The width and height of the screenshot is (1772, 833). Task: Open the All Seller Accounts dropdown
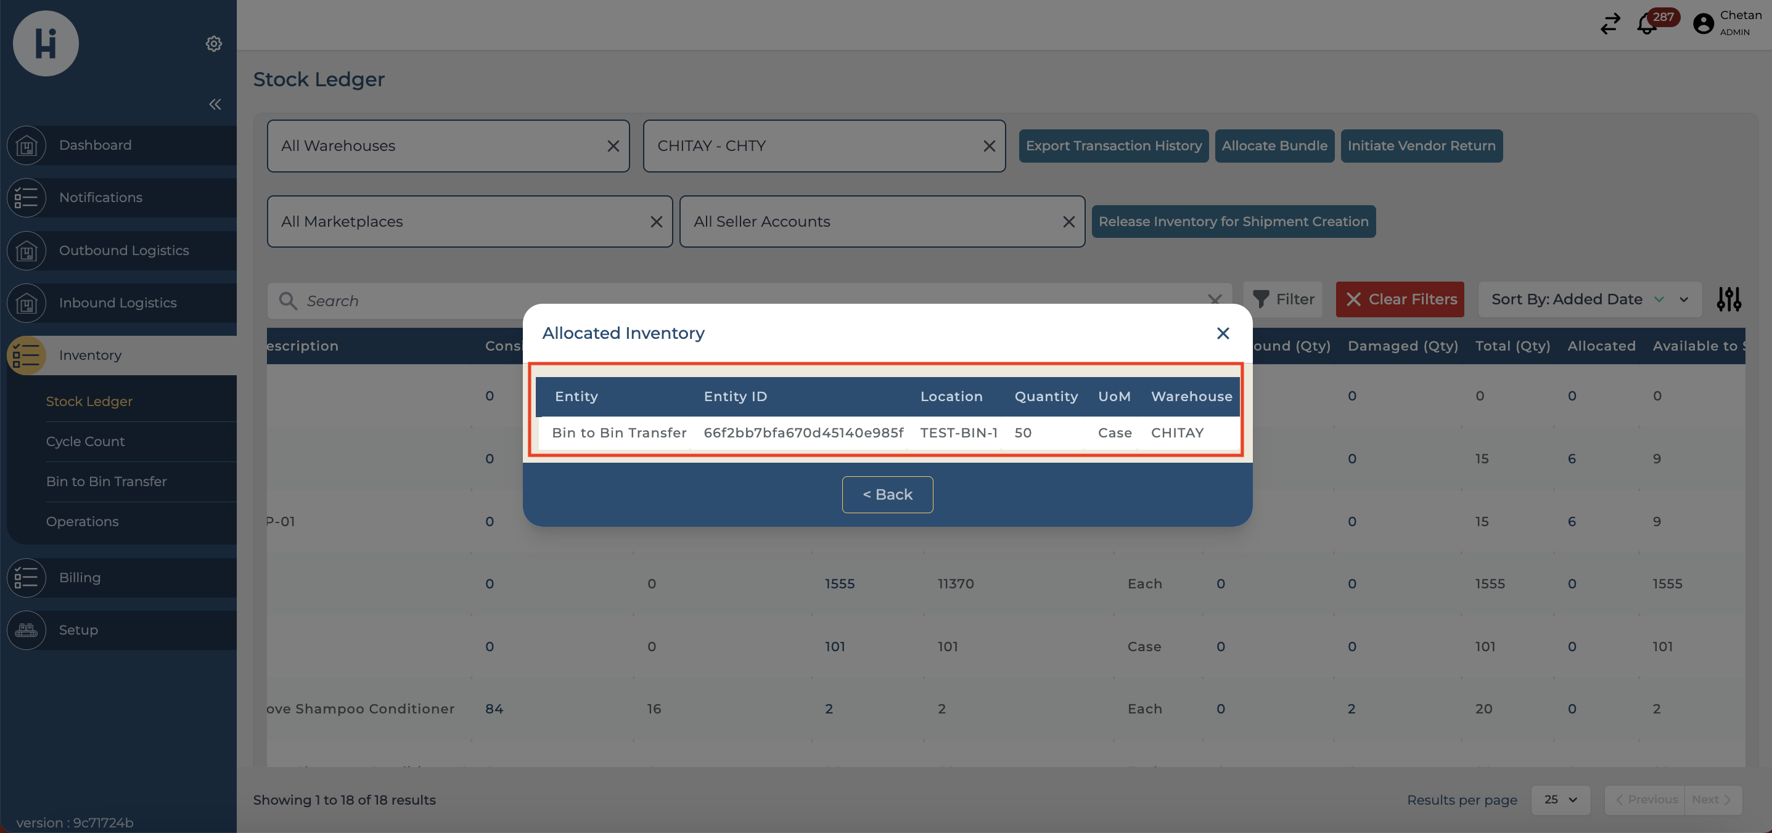click(867, 222)
